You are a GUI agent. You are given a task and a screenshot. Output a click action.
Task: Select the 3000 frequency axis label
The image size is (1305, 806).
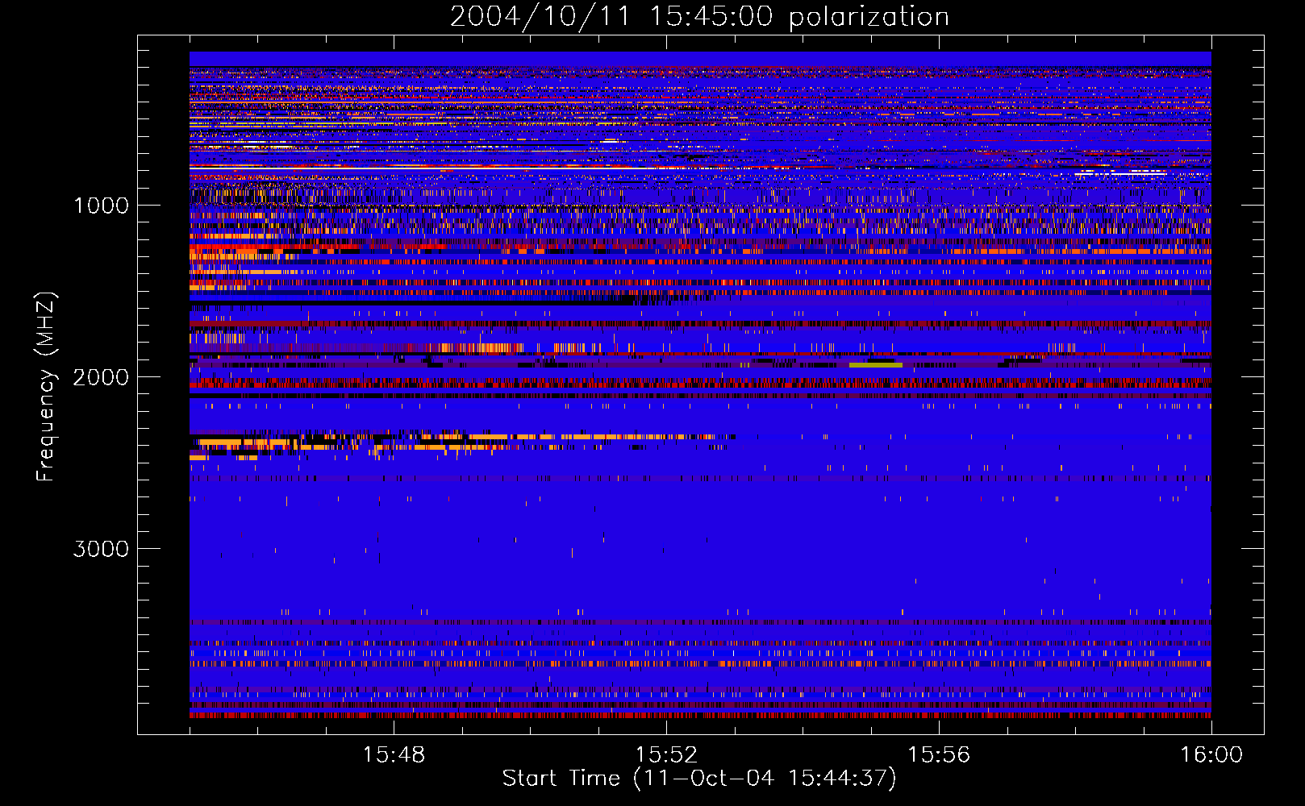tap(101, 549)
